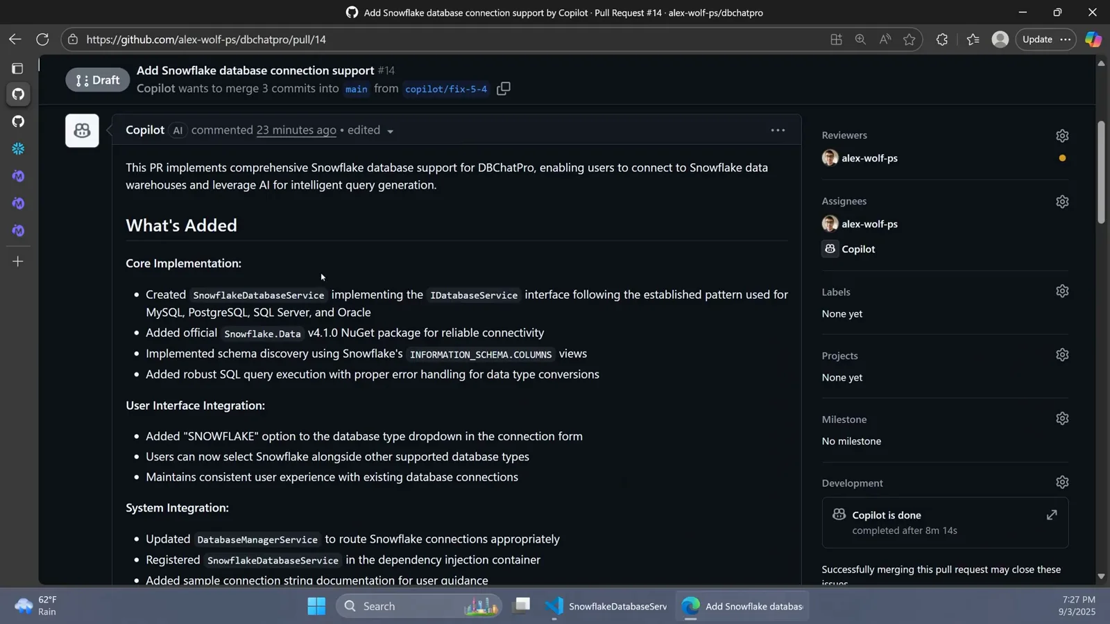The height and width of the screenshot is (624, 1110).
Task: Edit Projects with gear icon
Action: (x=1062, y=355)
